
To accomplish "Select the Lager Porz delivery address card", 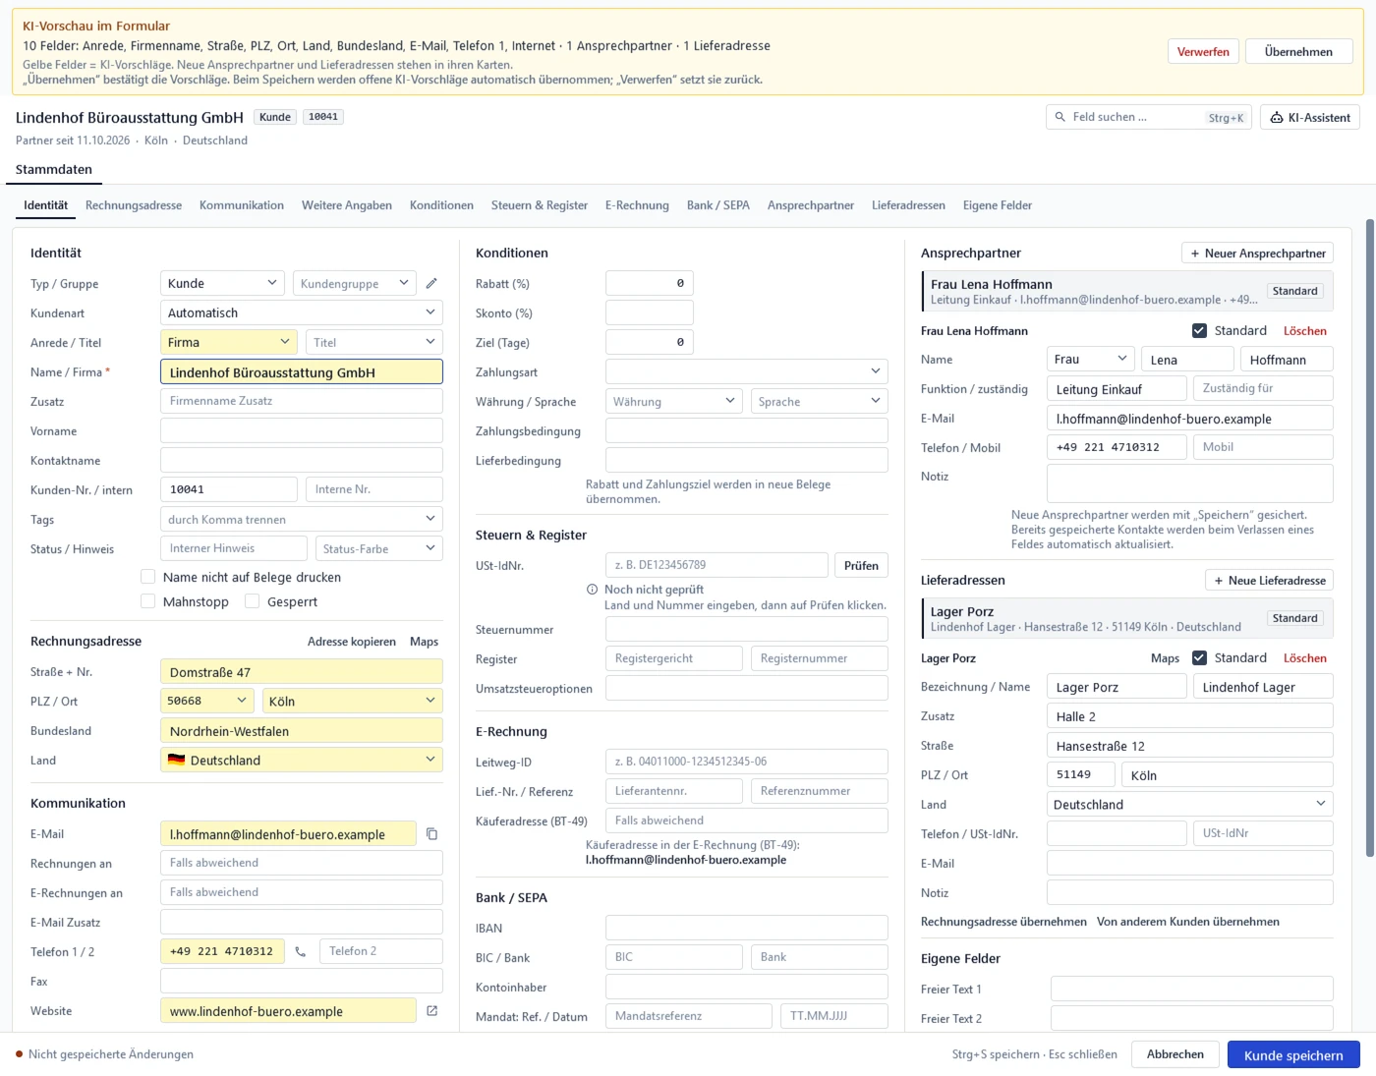I will 1127,619.
